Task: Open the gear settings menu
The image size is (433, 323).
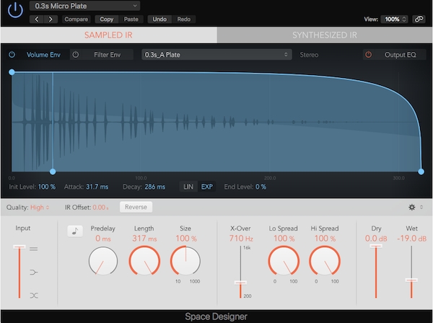Action: pos(412,207)
